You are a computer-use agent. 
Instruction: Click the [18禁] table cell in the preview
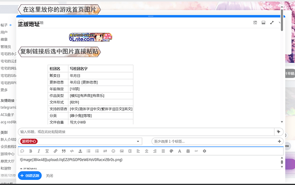click(100, 89)
